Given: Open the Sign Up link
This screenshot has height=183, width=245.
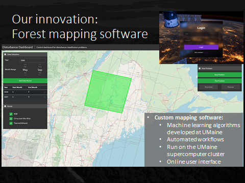Looking at the screenshot, I should click(206, 52).
